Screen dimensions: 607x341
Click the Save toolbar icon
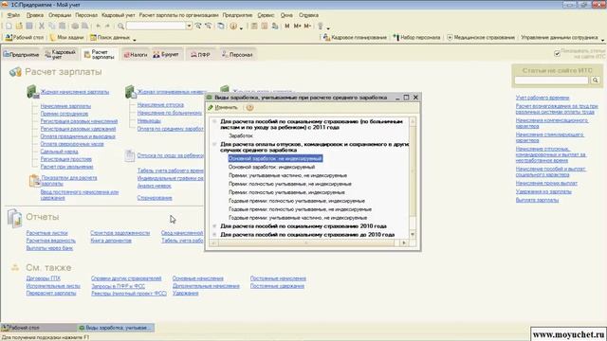[29, 26]
